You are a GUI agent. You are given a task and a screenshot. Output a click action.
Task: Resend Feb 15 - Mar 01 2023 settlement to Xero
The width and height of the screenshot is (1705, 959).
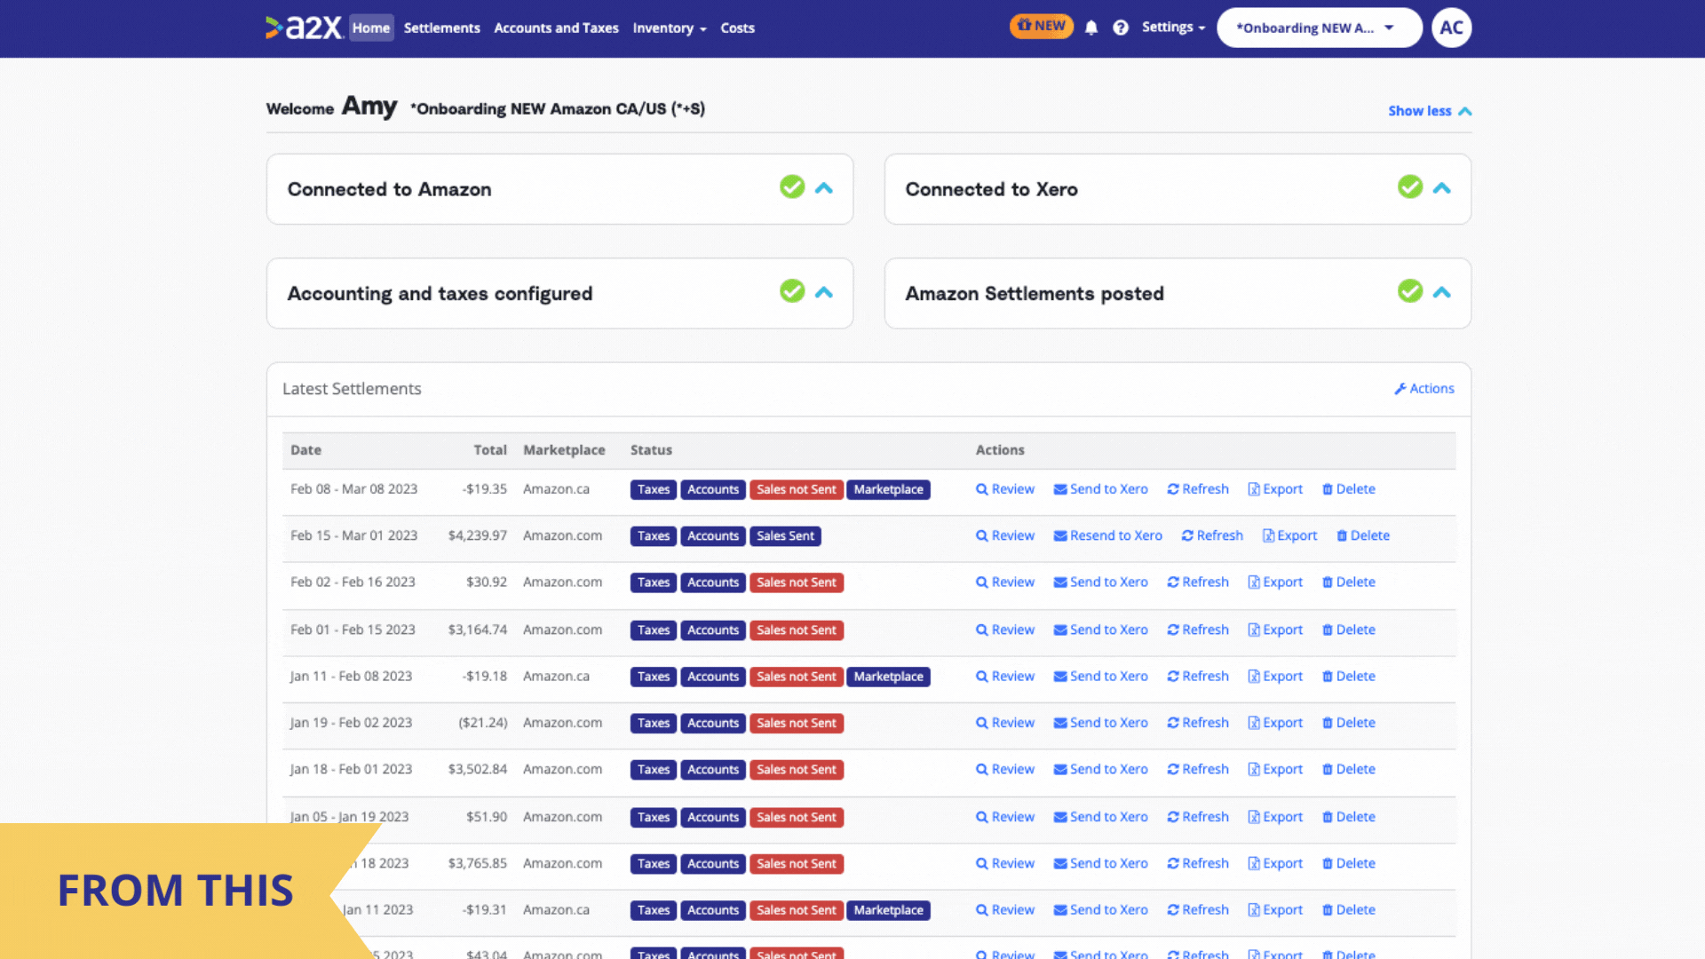coord(1107,535)
